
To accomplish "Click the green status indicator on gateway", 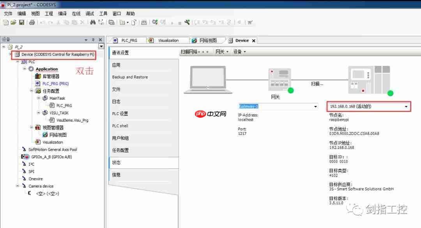I will (x=290, y=90).
